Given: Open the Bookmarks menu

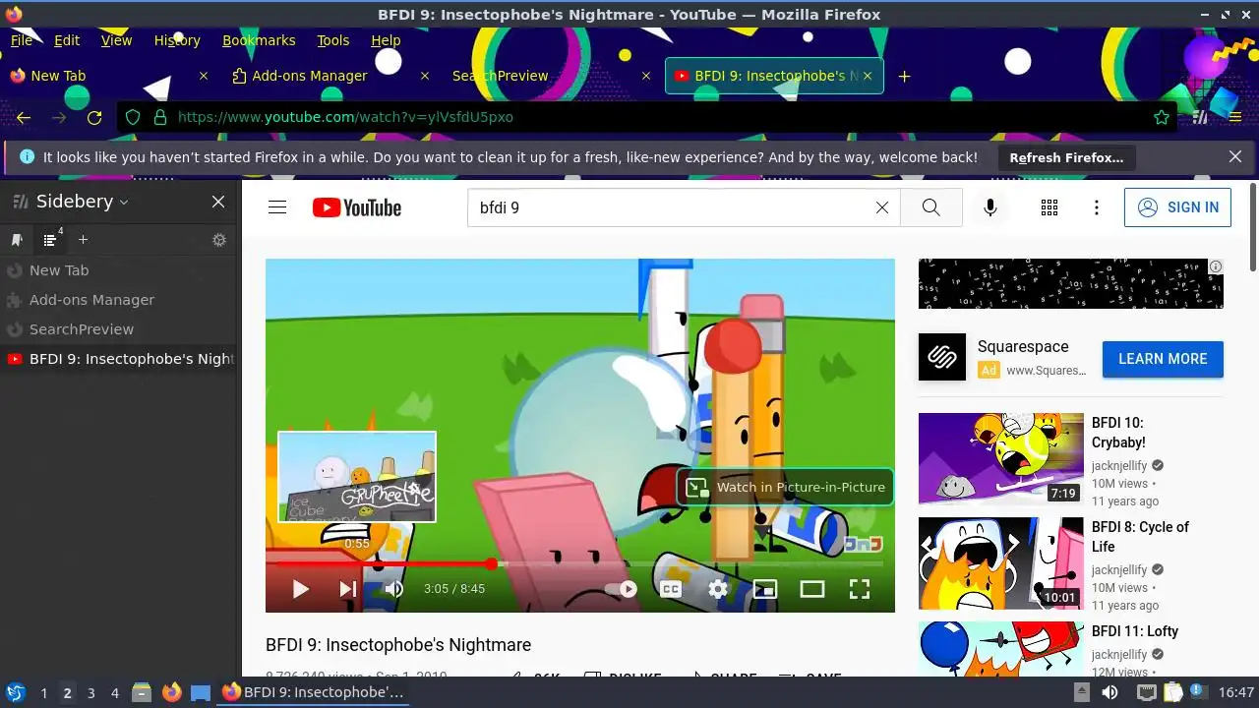Looking at the screenshot, I should 259,40.
